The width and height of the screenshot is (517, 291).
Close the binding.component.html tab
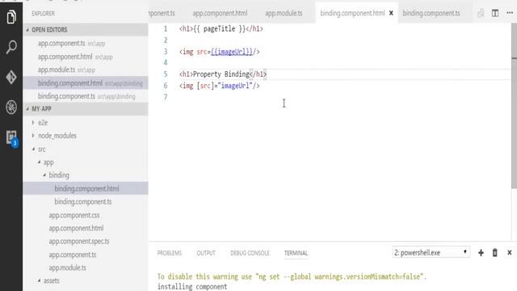[391, 13]
